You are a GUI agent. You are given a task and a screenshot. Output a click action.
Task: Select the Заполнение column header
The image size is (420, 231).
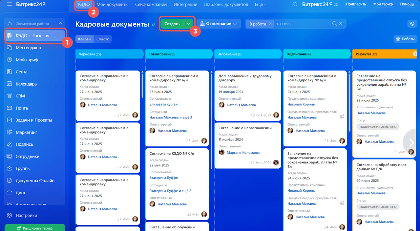pos(248,54)
